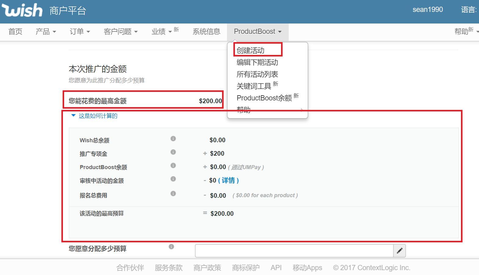Click the 合作伙伴 footer link

click(130, 268)
